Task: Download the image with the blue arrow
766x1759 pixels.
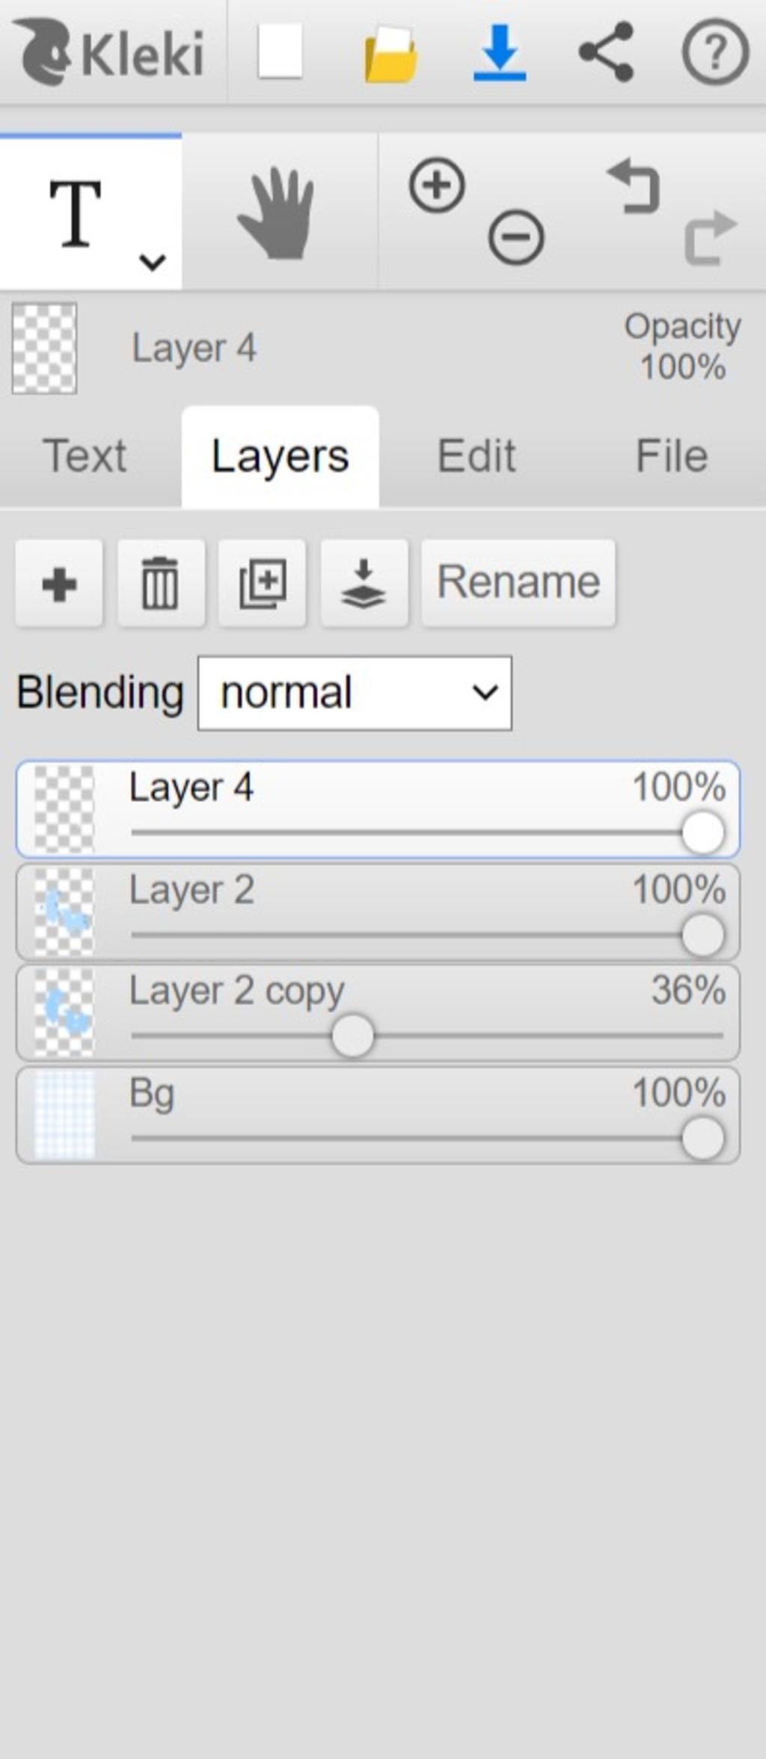Action: (500, 52)
